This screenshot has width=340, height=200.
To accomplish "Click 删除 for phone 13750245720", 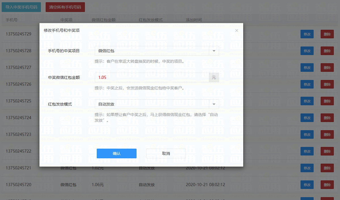I will pos(327,185).
